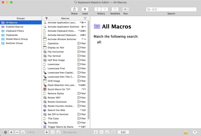
Task: Click the All Macros purple folder icon
Action: [97, 26]
